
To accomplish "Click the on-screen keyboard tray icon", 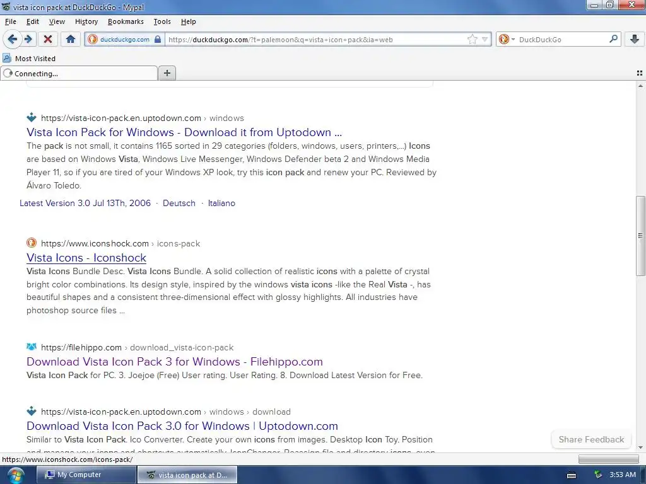I will coord(572,475).
